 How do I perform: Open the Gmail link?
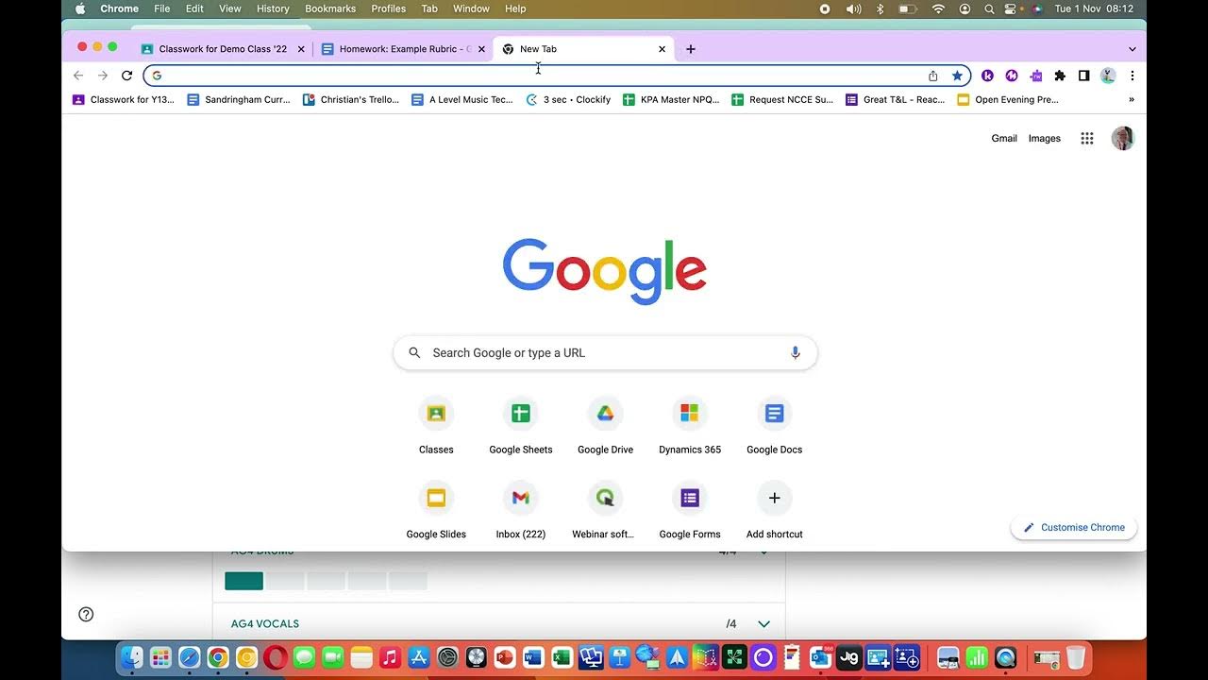[1004, 138]
